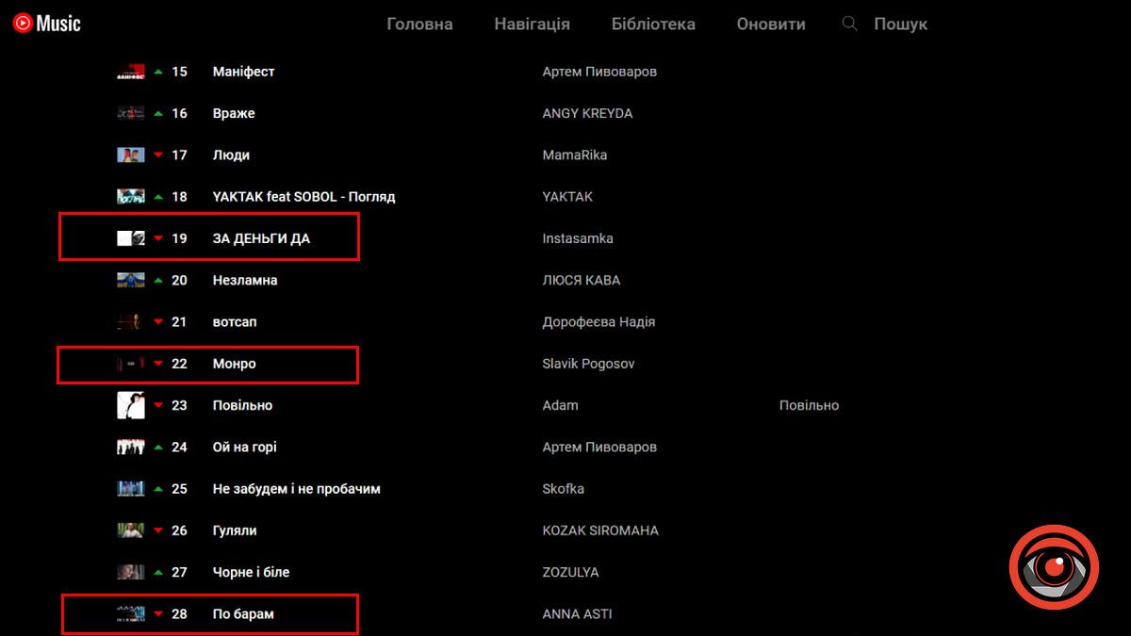
Task: Open the Навігація tab
Action: click(532, 24)
